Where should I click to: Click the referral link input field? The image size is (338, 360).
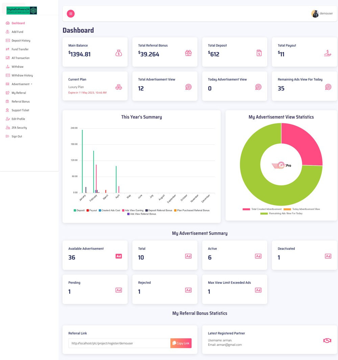(119, 343)
